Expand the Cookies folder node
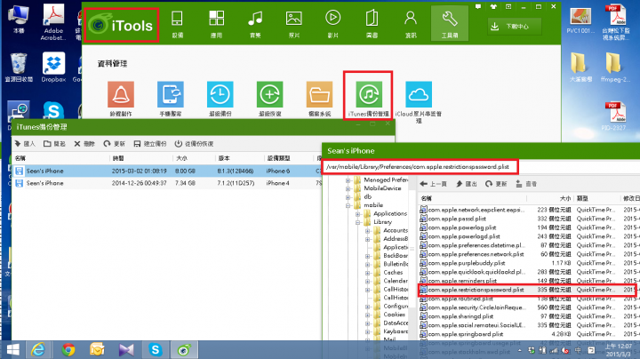 coord(368,315)
